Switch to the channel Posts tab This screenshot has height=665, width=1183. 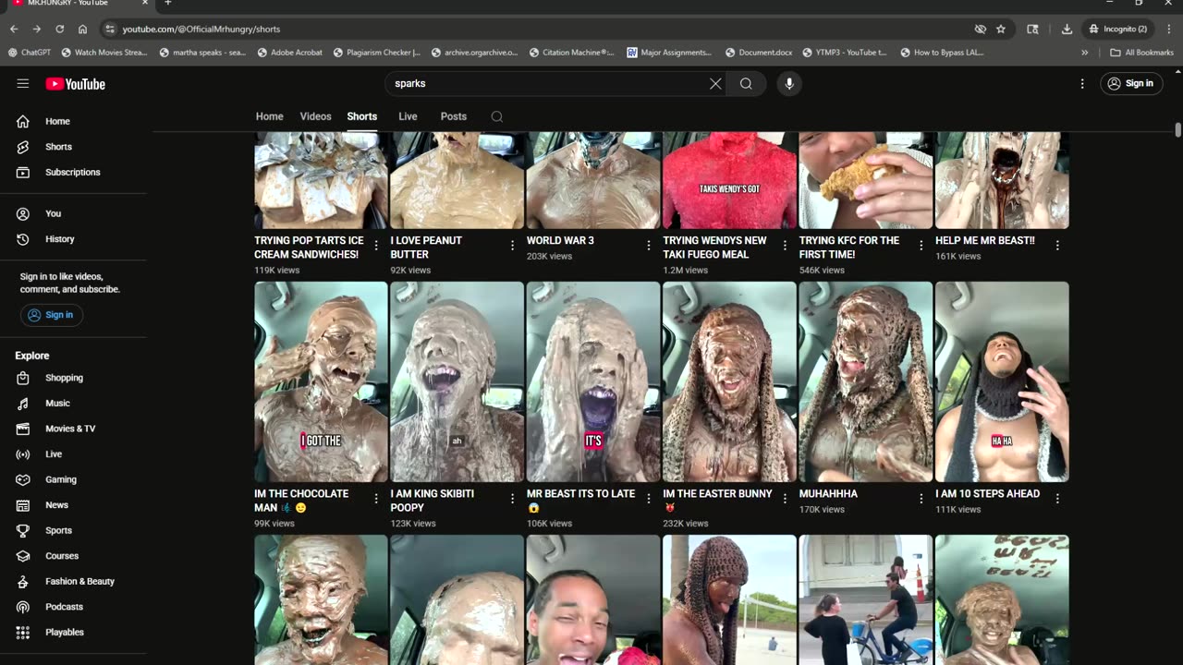coord(454,116)
